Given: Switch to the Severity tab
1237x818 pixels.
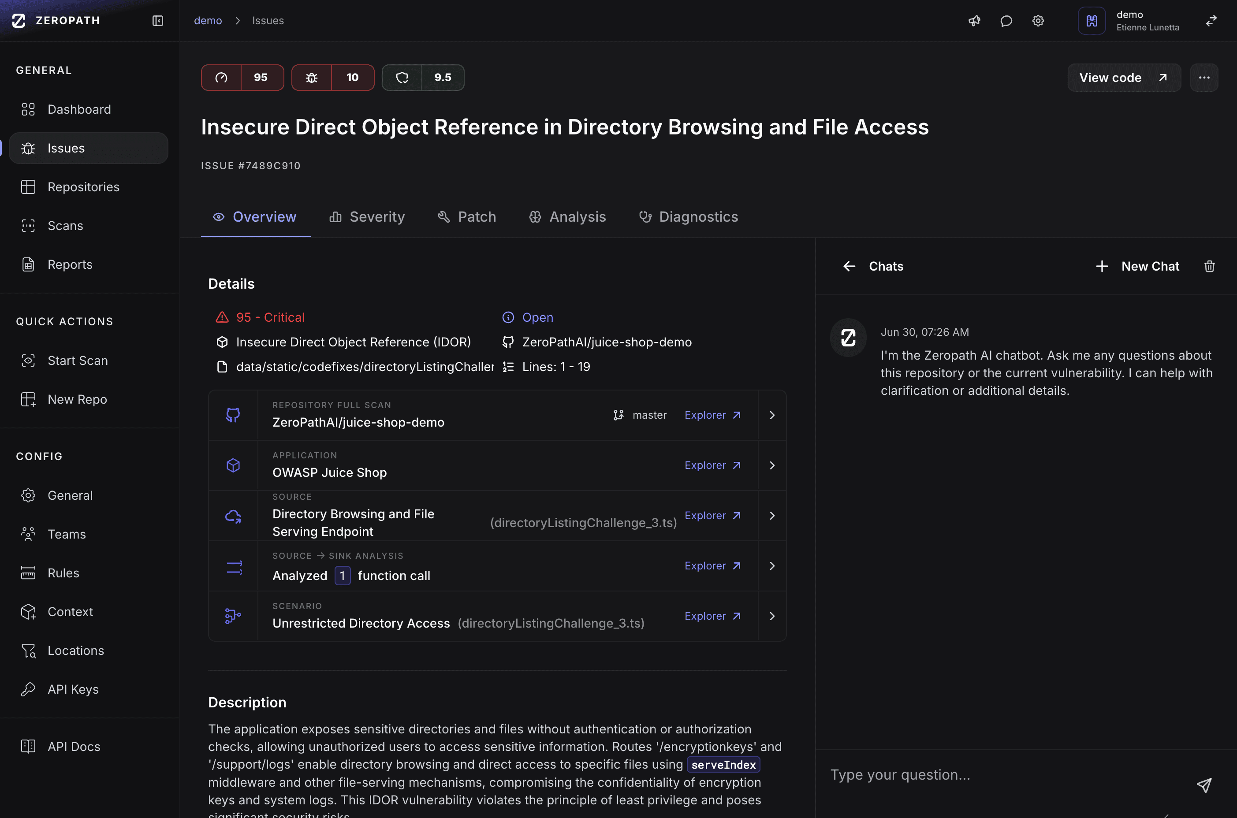Looking at the screenshot, I should click(x=367, y=217).
